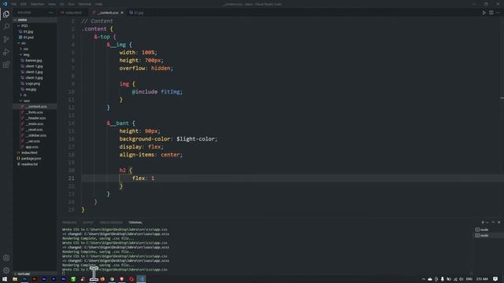Show hidden system tray icons

pos(424,279)
